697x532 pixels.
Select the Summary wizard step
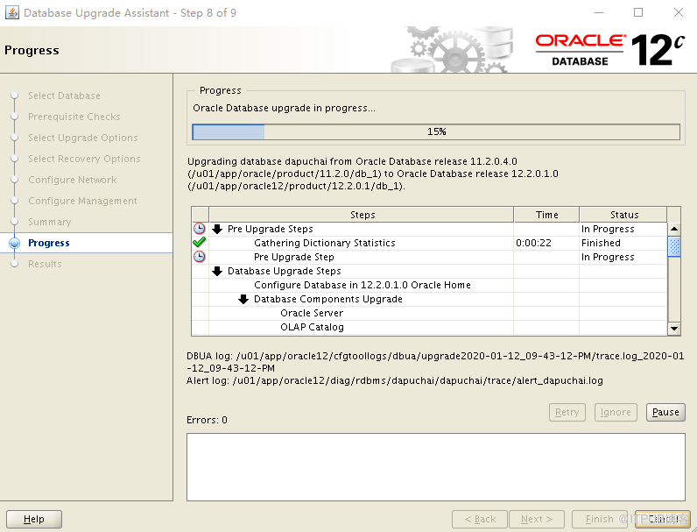point(50,222)
